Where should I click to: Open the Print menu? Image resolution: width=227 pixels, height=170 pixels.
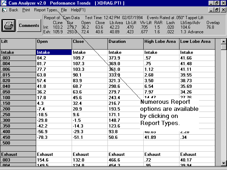[x=26, y=10]
